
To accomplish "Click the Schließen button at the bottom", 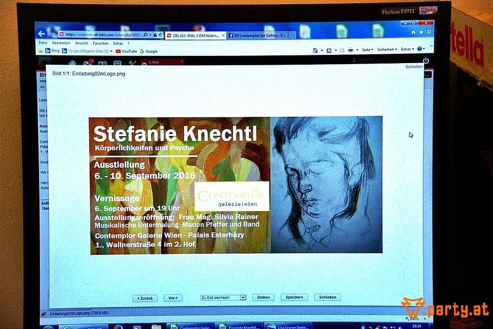I will (328, 297).
